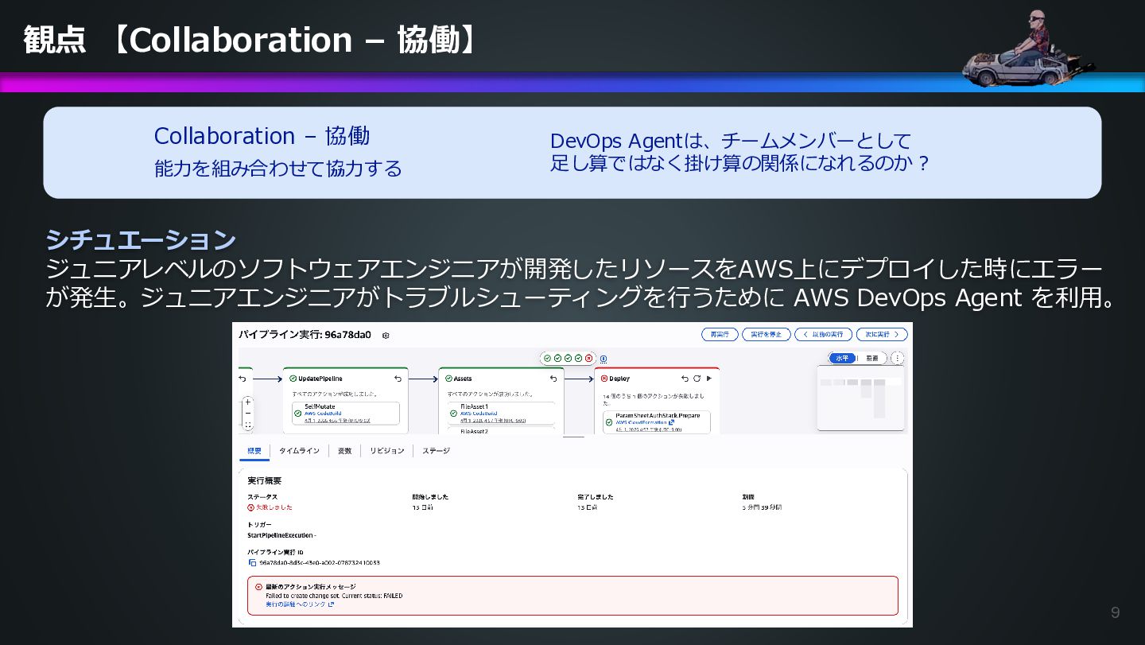
Task: Switch to the ステージ (stages) tab
Action: [436, 451]
